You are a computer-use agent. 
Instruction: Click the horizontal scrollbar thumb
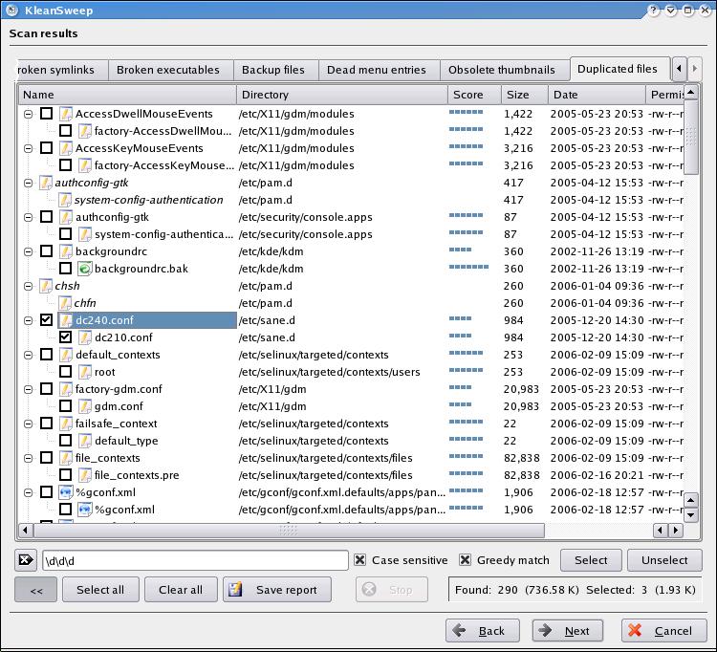pyautogui.click(x=289, y=531)
